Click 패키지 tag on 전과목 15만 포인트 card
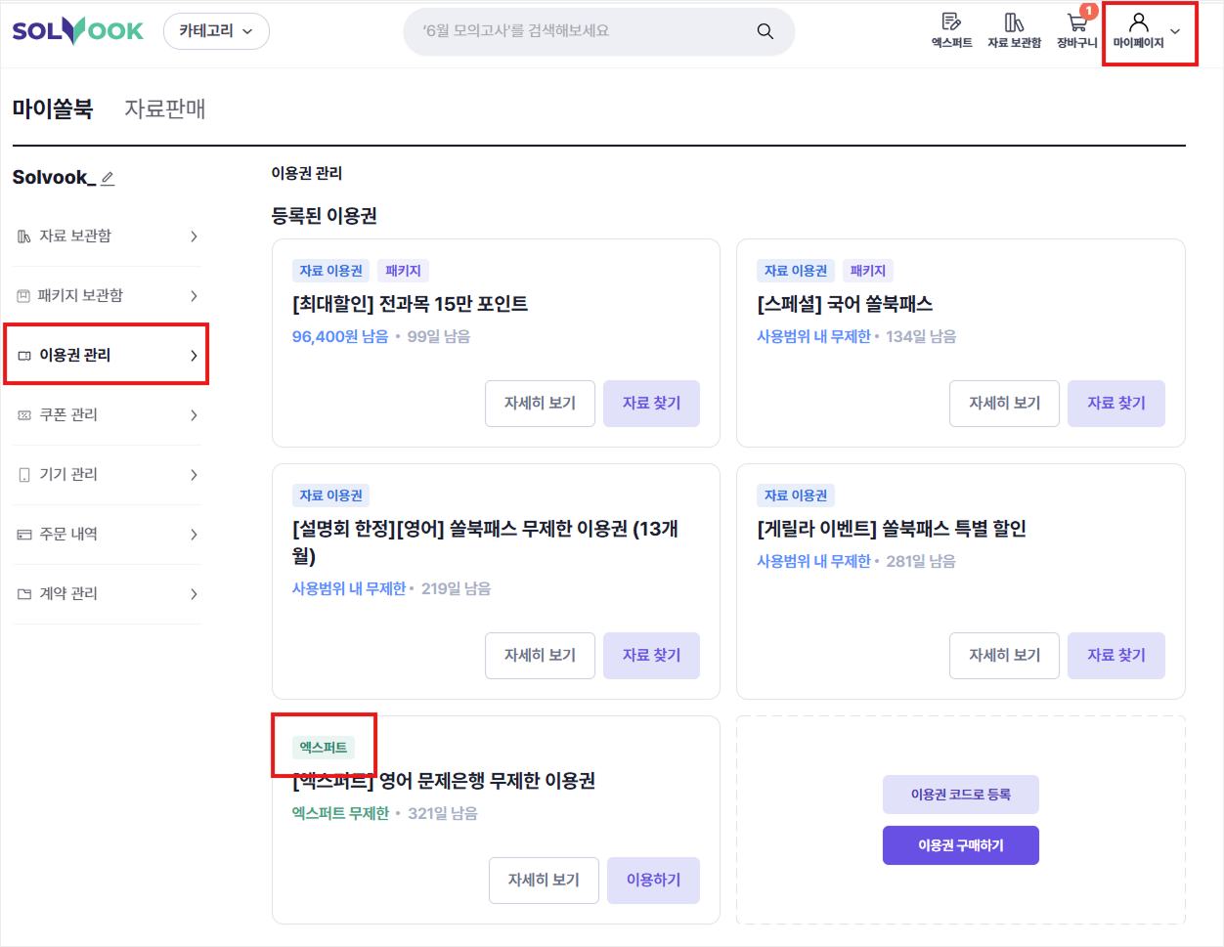This screenshot has width=1224, height=947. [x=403, y=271]
